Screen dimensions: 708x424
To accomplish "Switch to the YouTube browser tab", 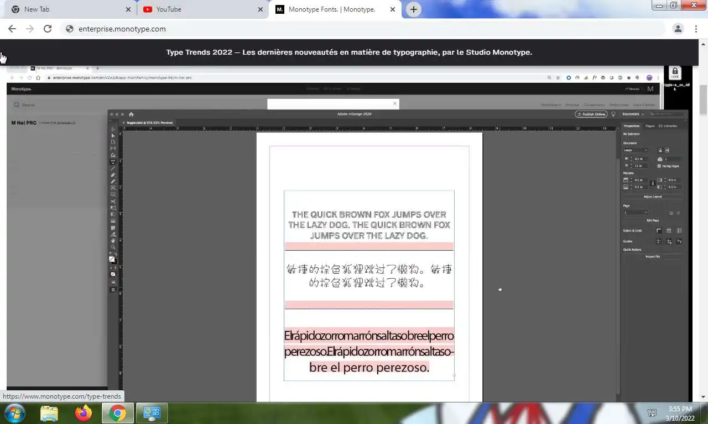I will pos(203,9).
